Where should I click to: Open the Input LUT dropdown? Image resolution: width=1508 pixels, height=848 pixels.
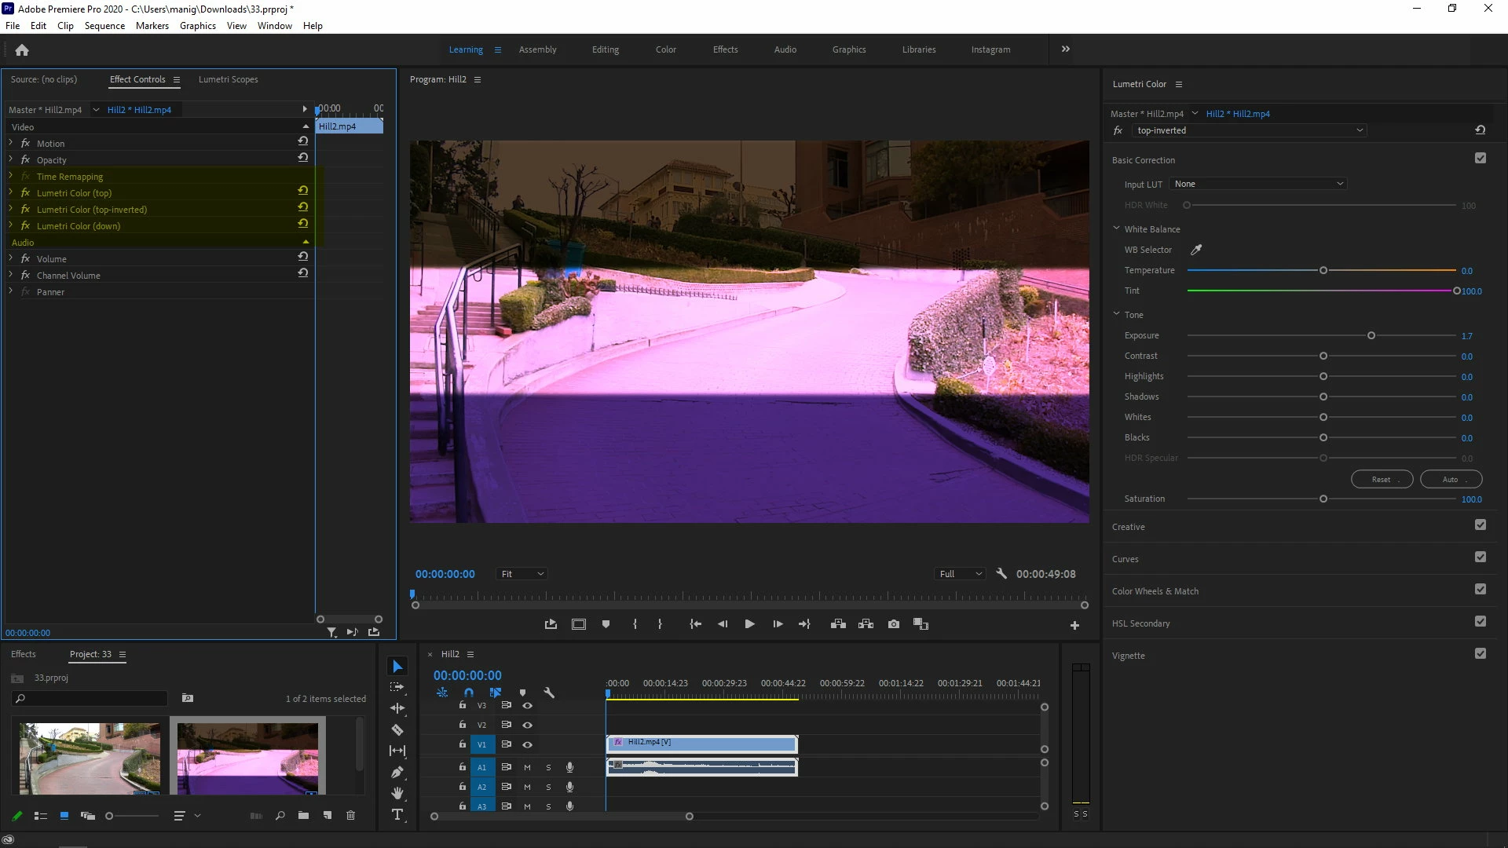[1258, 184]
